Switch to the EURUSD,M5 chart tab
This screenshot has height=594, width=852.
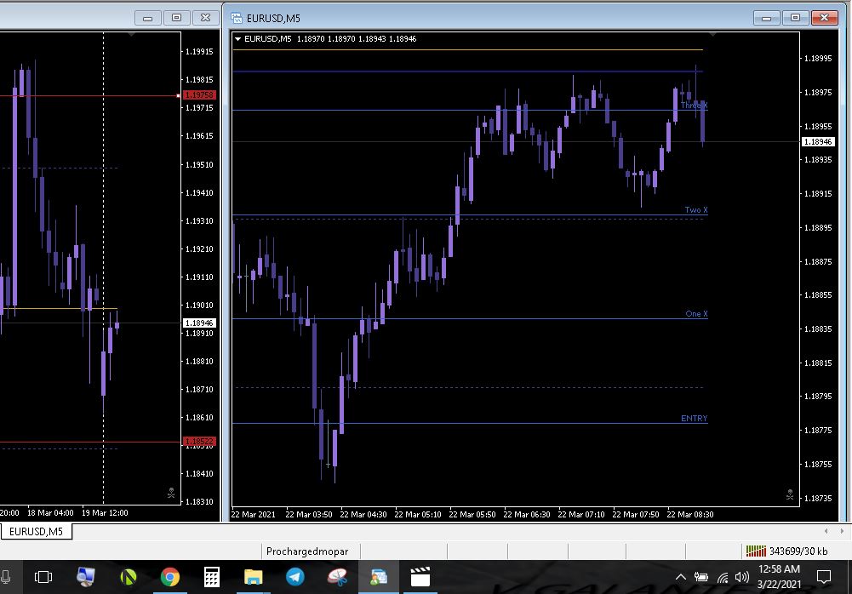pos(36,532)
